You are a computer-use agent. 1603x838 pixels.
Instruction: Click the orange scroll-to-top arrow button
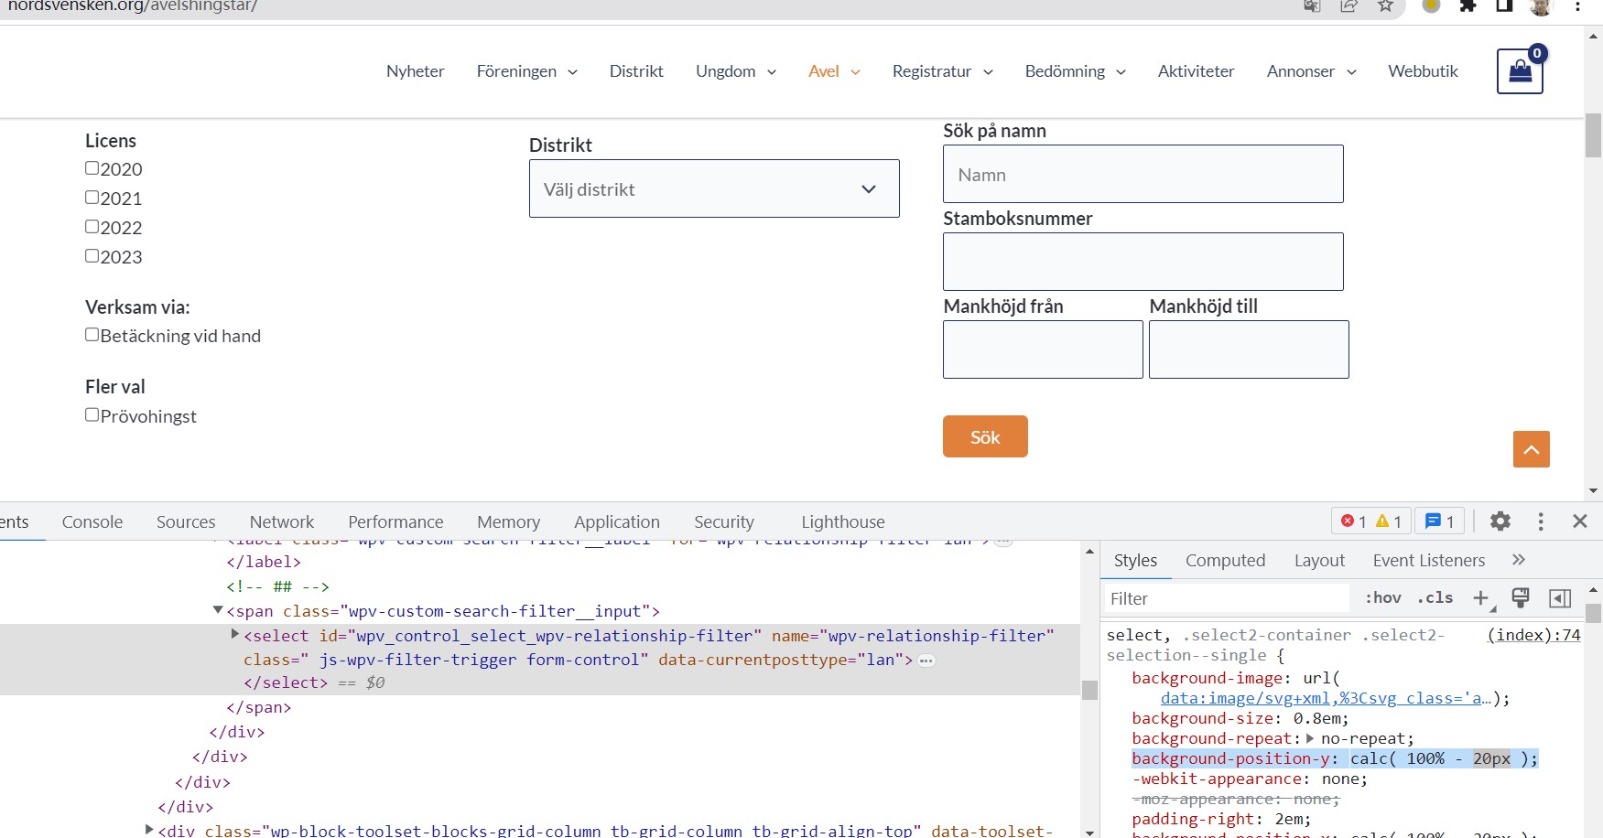[1532, 449]
